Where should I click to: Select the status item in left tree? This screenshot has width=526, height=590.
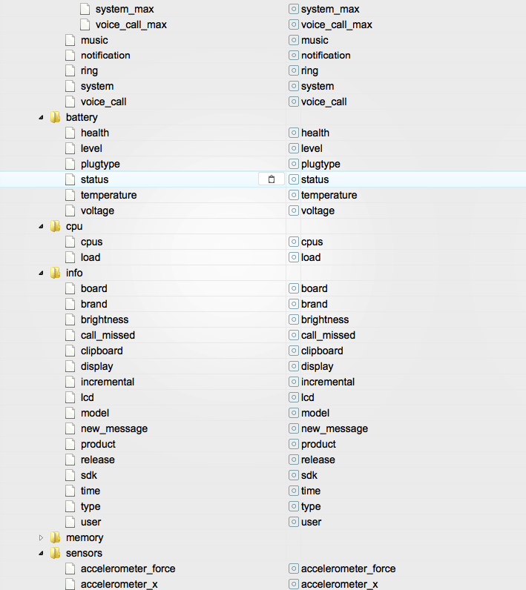point(94,179)
